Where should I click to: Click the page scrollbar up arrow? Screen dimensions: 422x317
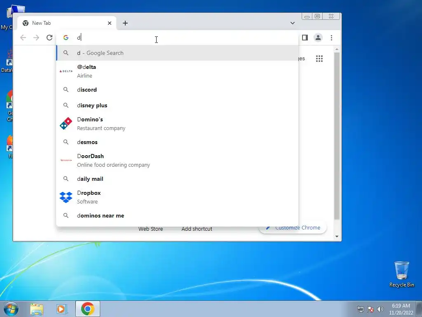[337, 50]
